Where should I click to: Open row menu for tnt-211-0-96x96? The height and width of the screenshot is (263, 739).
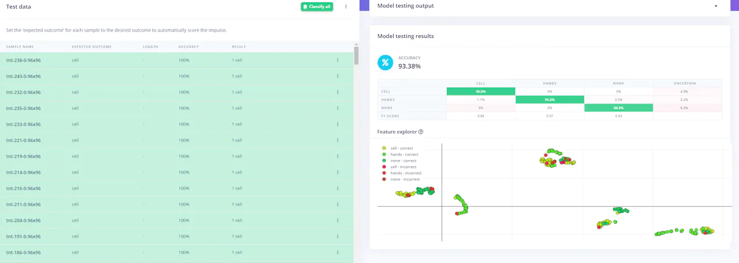338,204
